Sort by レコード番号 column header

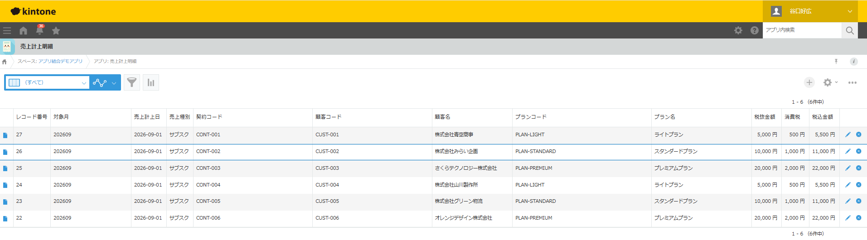coord(32,117)
